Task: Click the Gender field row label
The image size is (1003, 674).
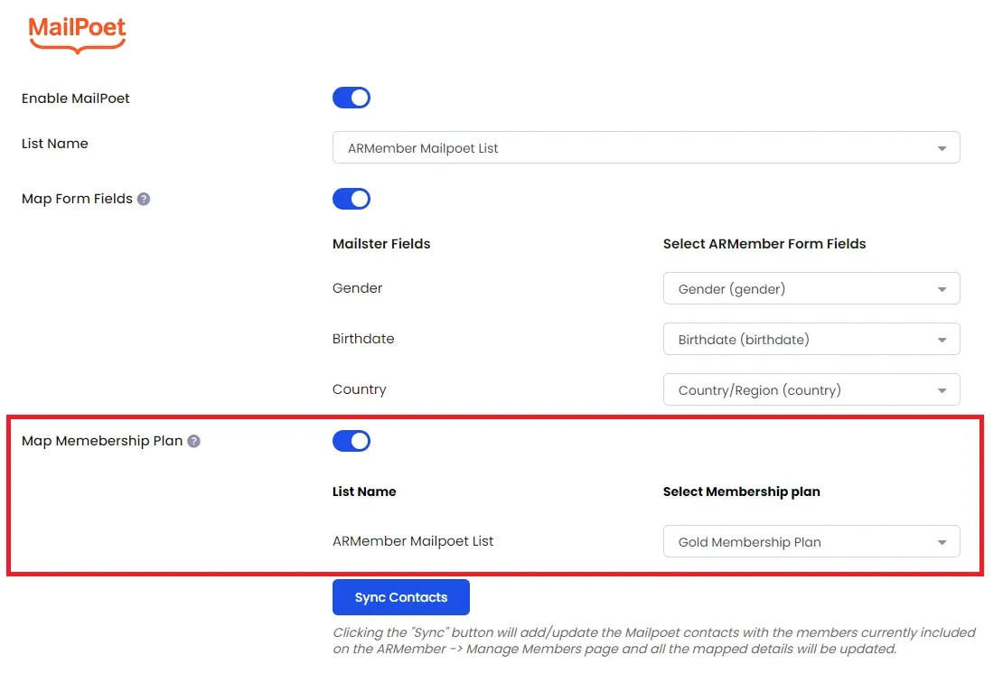Action: [x=357, y=288]
